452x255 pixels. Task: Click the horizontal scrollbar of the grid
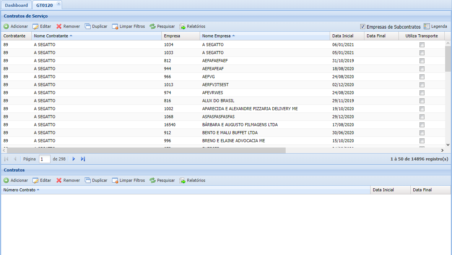point(146,150)
